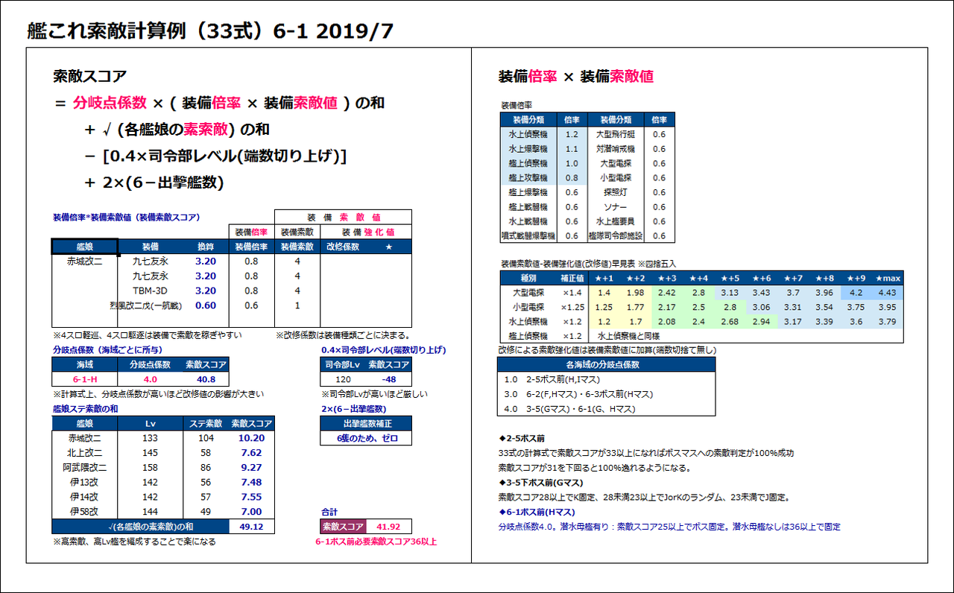954x593 pixels.
Task: Select the 3.95 value for 小型電探
Action: pos(887,307)
